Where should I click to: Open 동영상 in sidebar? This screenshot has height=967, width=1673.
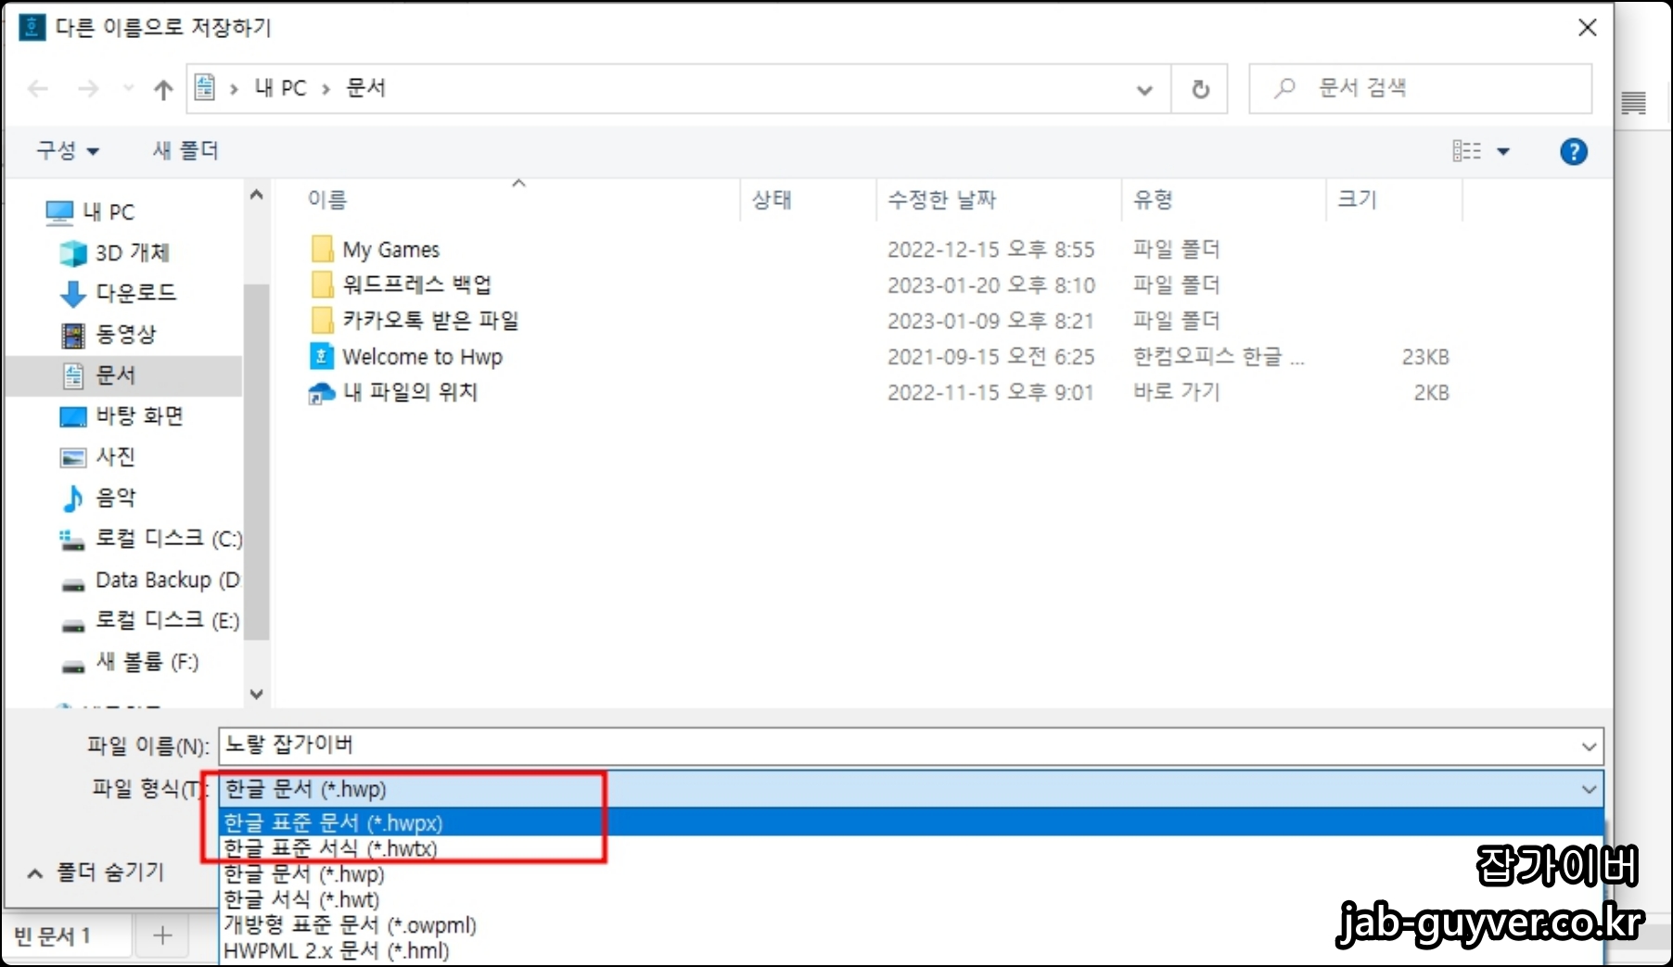click(109, 334)
